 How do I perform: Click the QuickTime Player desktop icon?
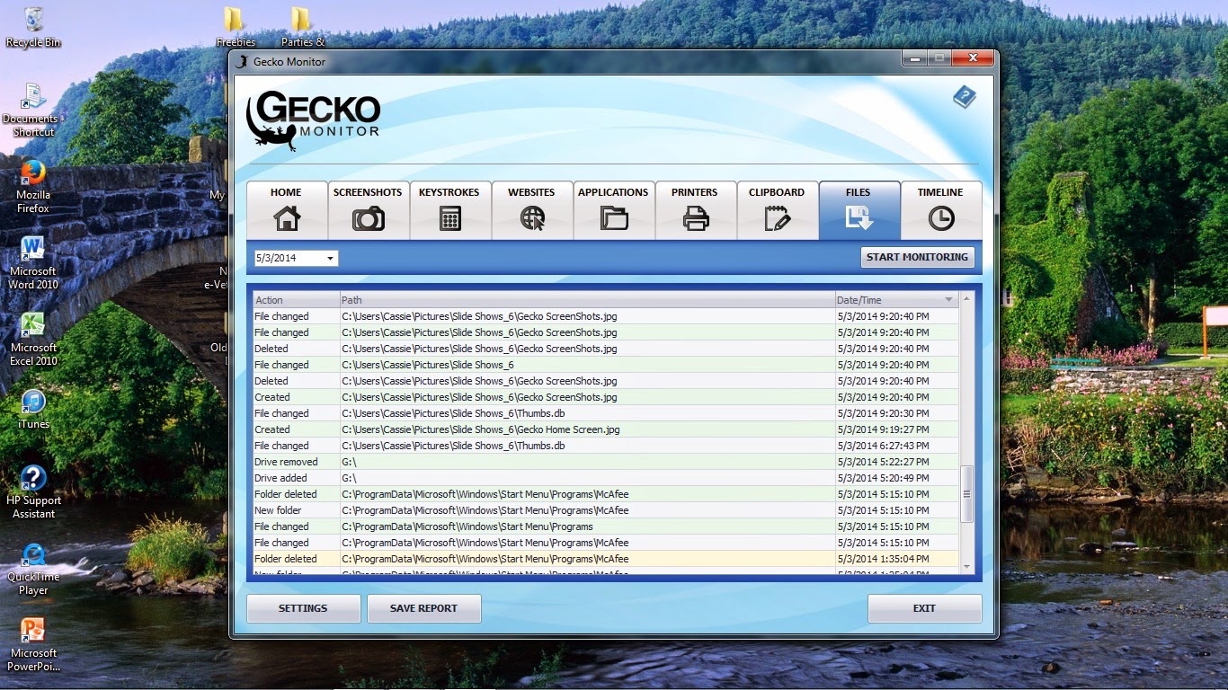point(33,569)
